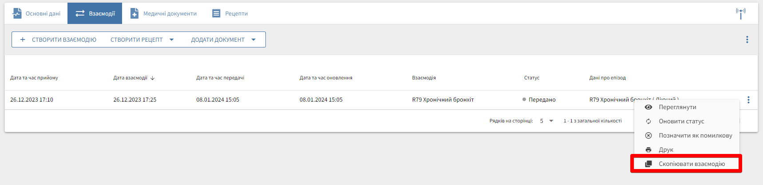Open the rows per page dropdown
The image size is (763, 185).
tap(546, 121)
